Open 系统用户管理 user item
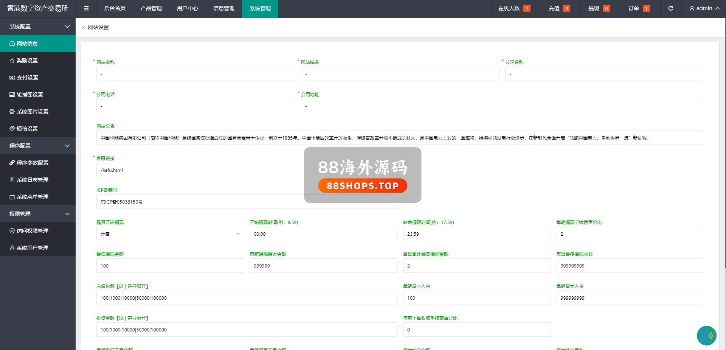This screenshot has width=726, height=350. point(32,248)
